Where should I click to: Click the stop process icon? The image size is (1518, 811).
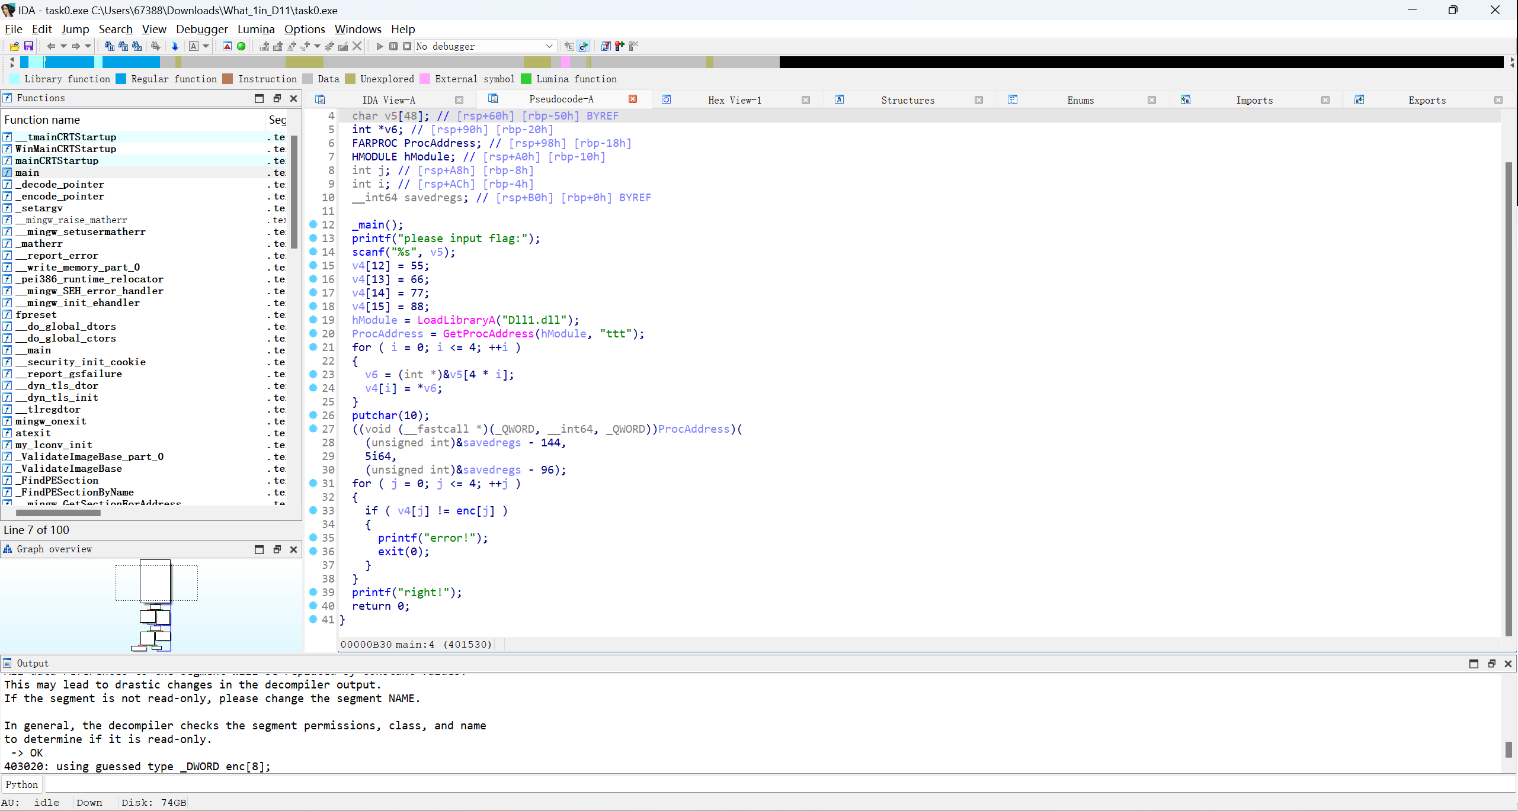click(x=407, y=46)
